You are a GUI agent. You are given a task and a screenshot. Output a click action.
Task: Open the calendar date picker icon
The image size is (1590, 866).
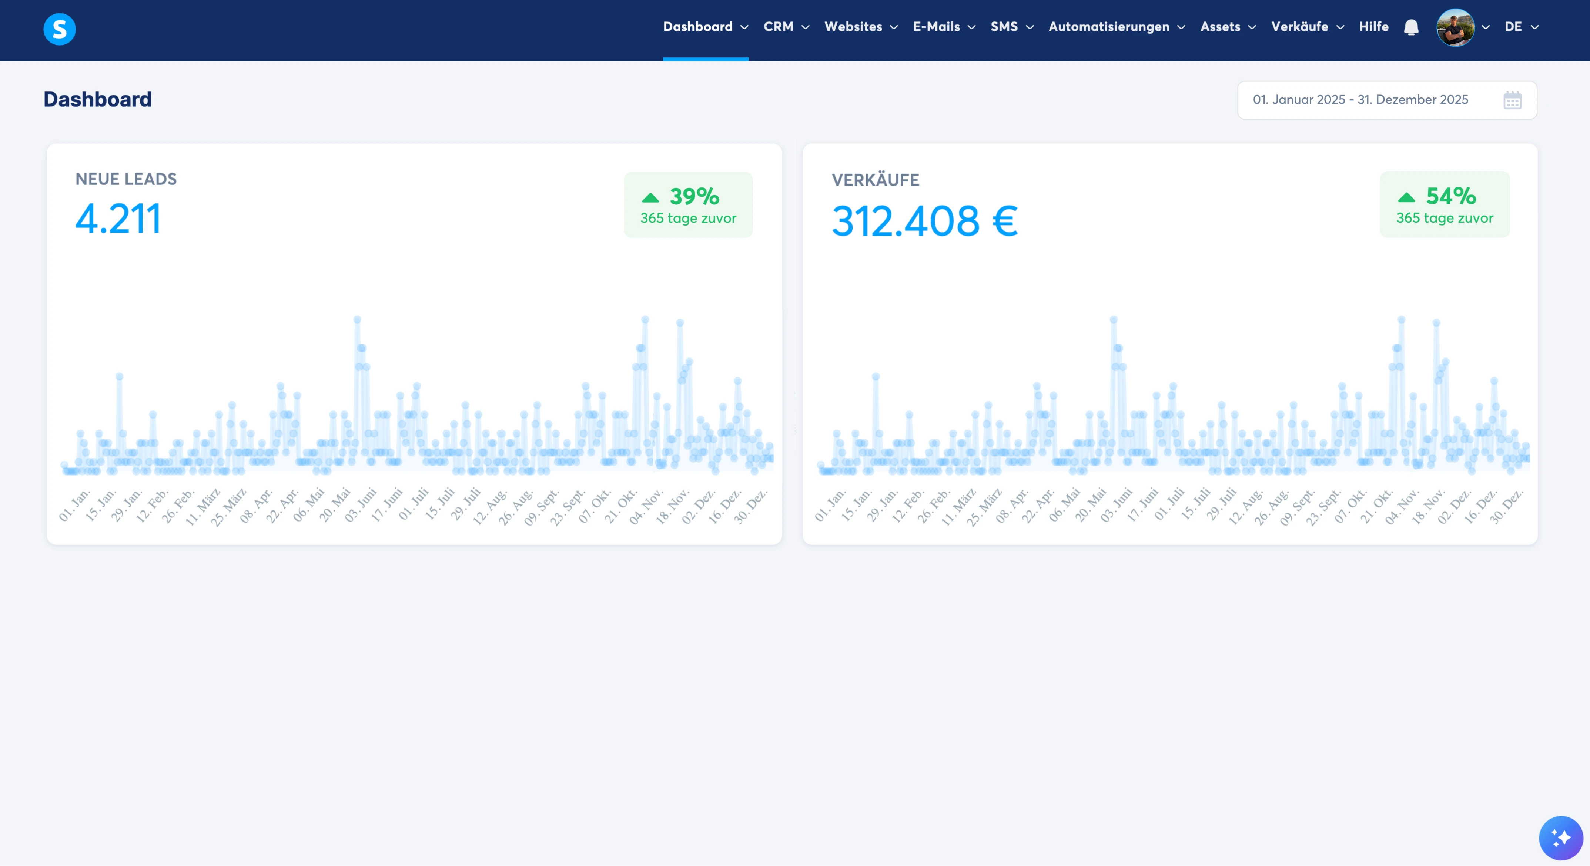coord(1512,100)
